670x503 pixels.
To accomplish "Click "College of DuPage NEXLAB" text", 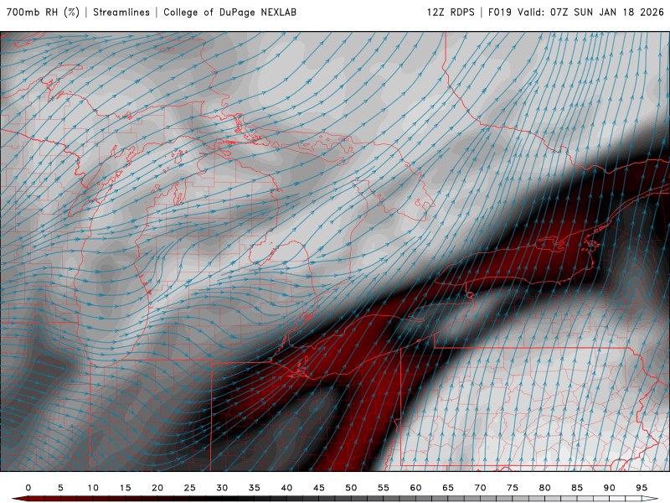I will click(229, 13).
